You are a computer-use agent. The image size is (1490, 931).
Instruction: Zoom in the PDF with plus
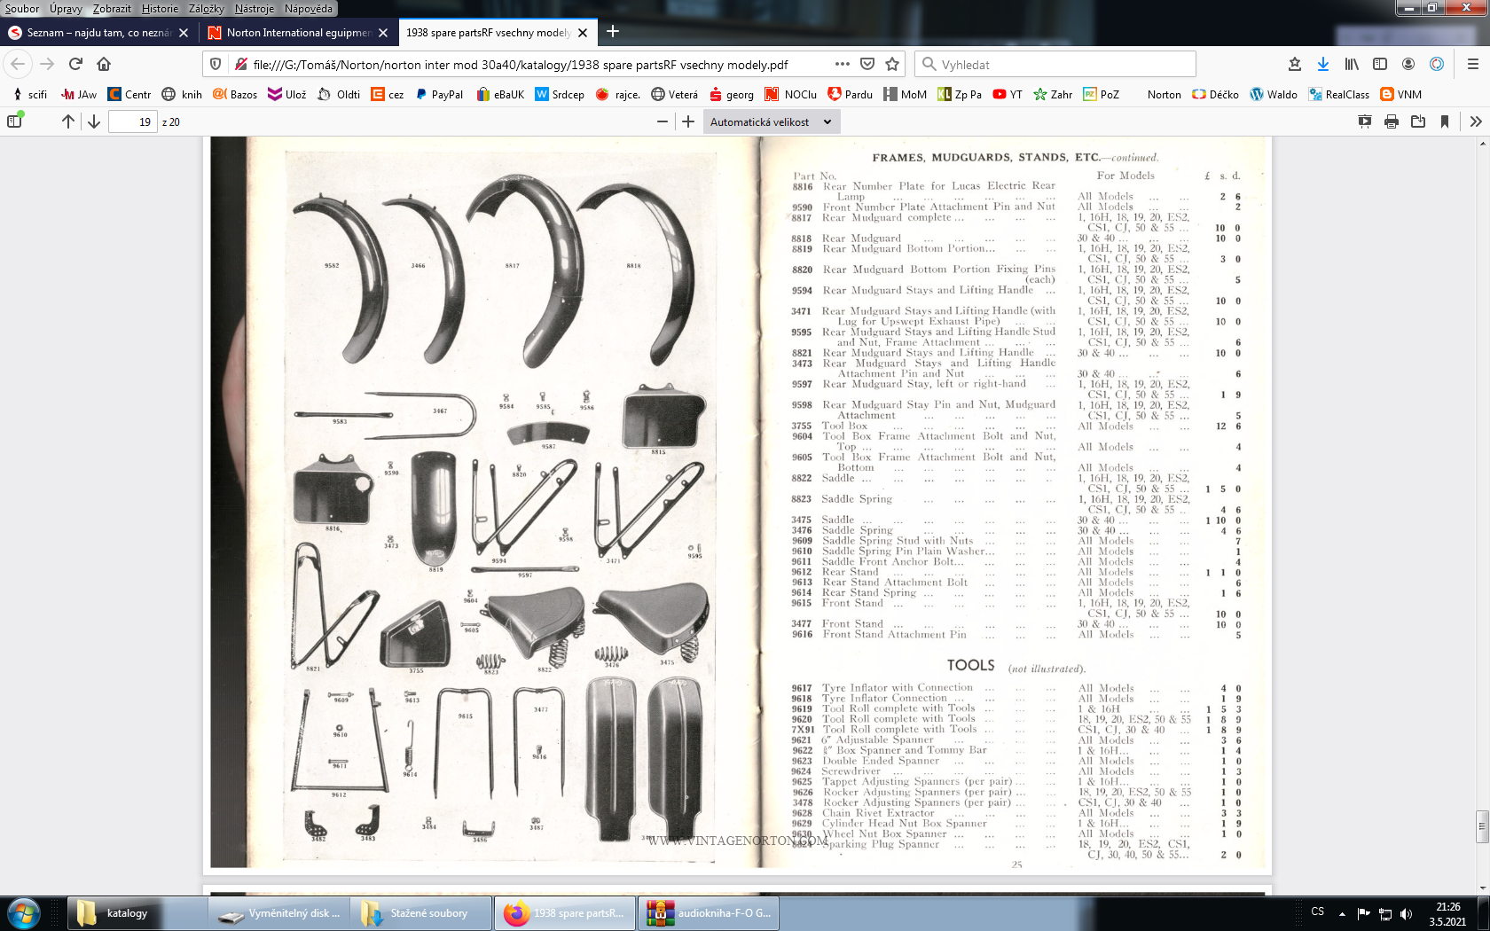click(x=688, y=121)
